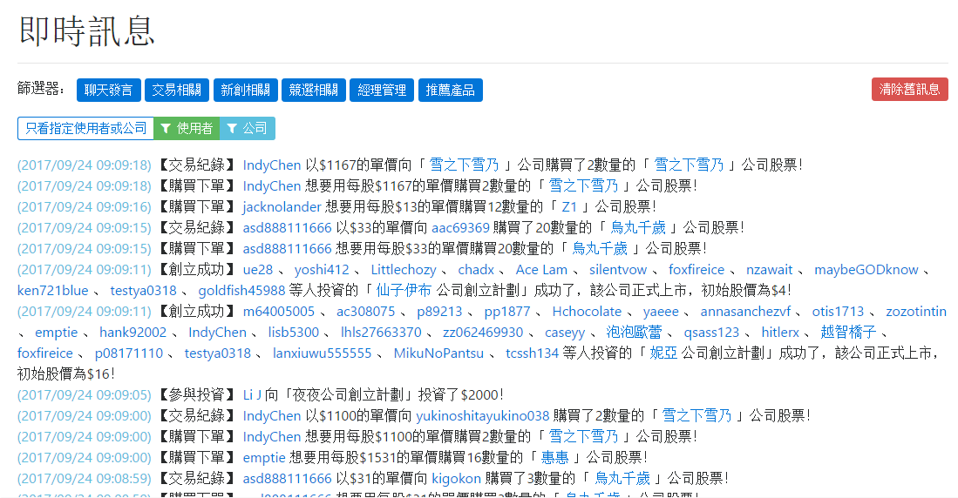
Task: Toggle the 交易相關 filter button
Action: [x=177, y=90]
